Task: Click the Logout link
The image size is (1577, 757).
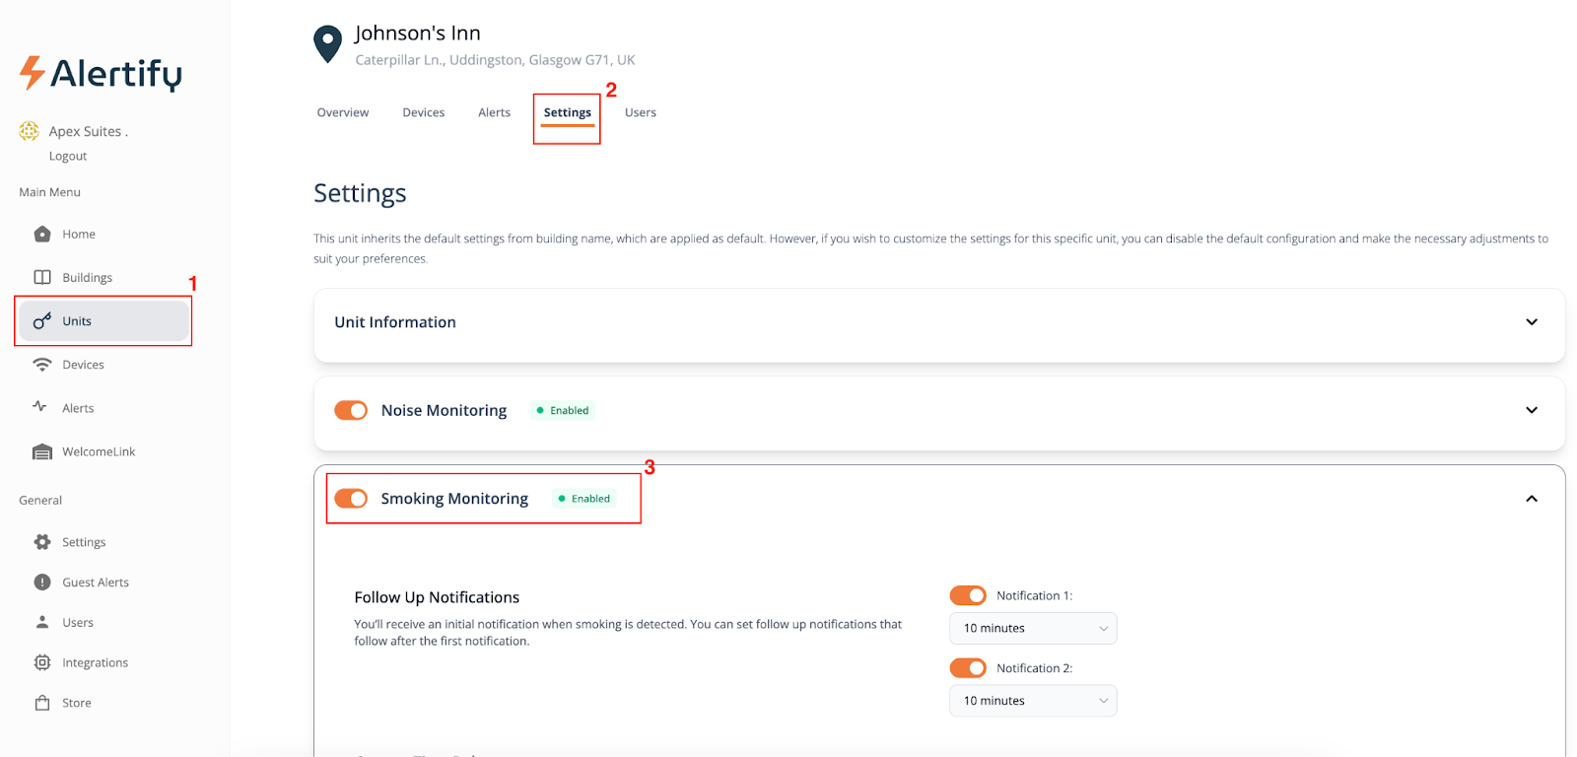Action: [68, 156]
